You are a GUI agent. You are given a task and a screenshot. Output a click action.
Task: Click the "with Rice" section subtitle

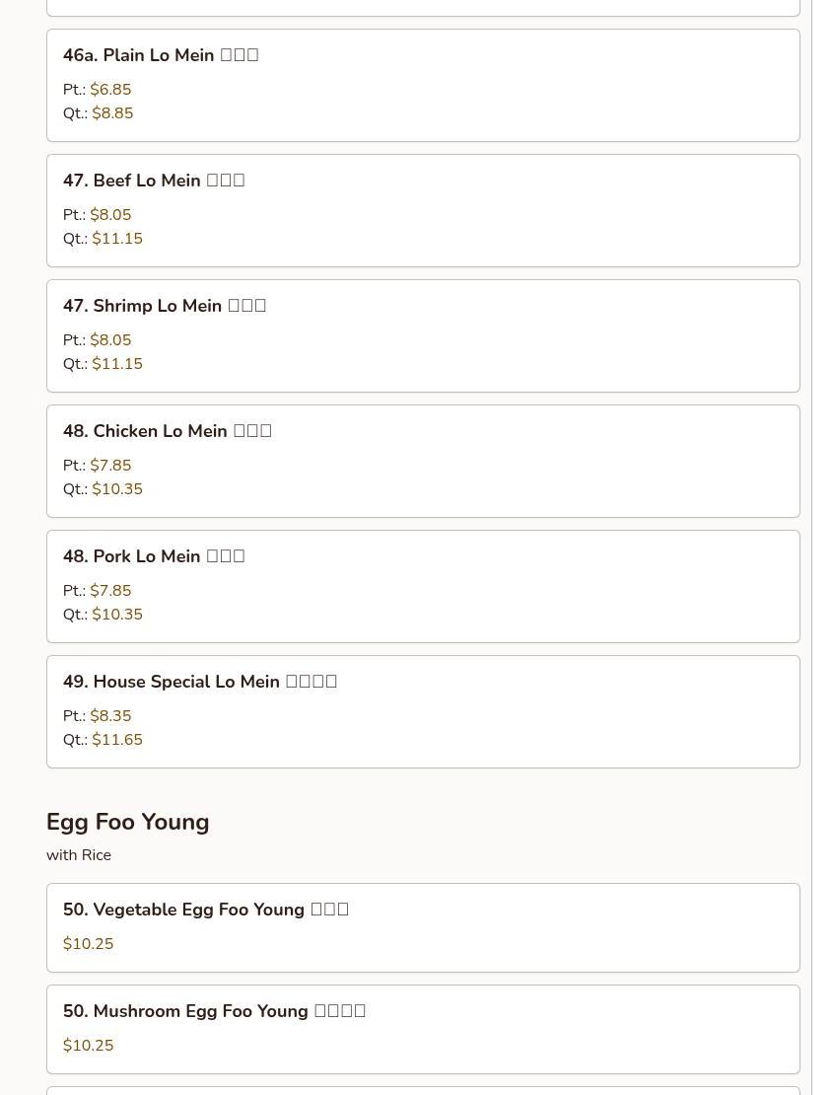coord(79,855)
